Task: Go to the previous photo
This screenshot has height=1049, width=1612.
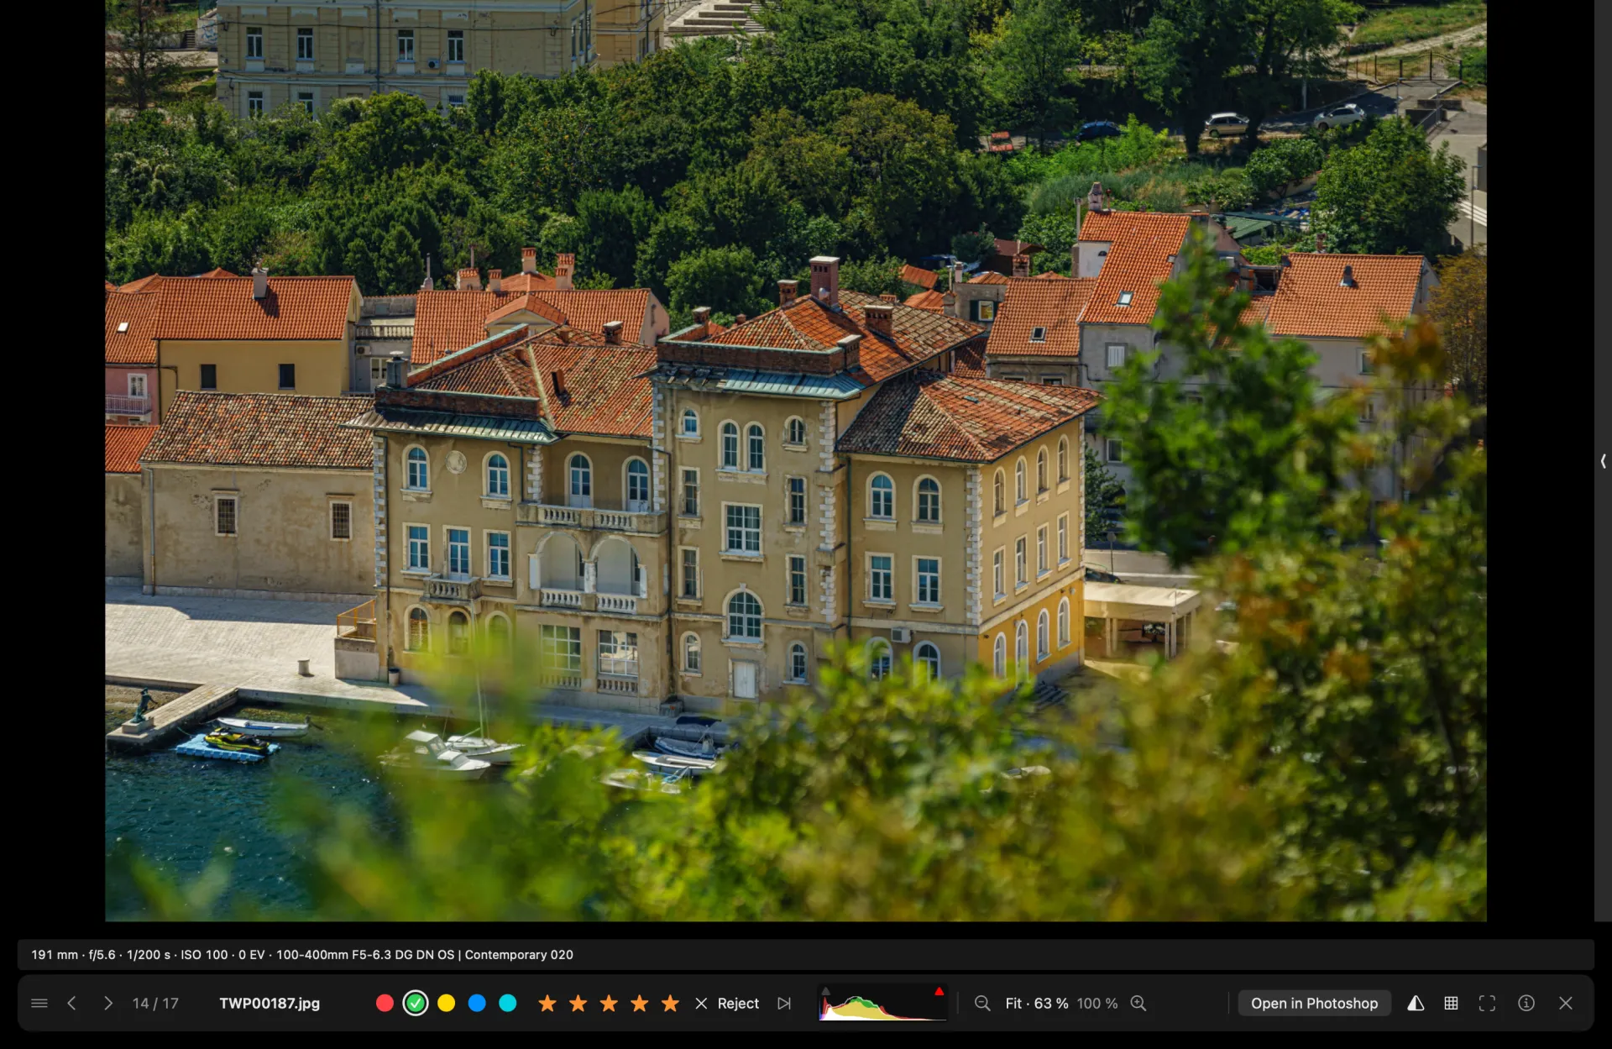Action: point(72,1003)
